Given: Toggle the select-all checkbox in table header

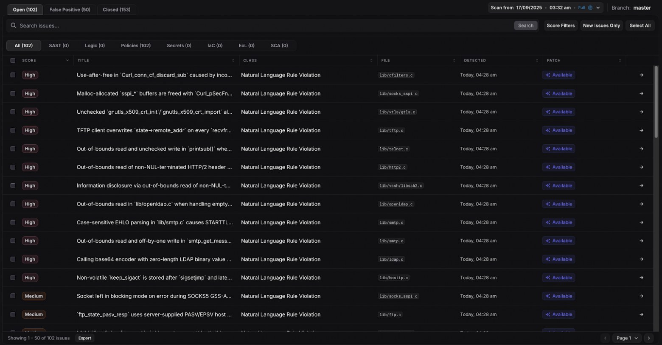Looking at the screenshot, I should point(13,61).
